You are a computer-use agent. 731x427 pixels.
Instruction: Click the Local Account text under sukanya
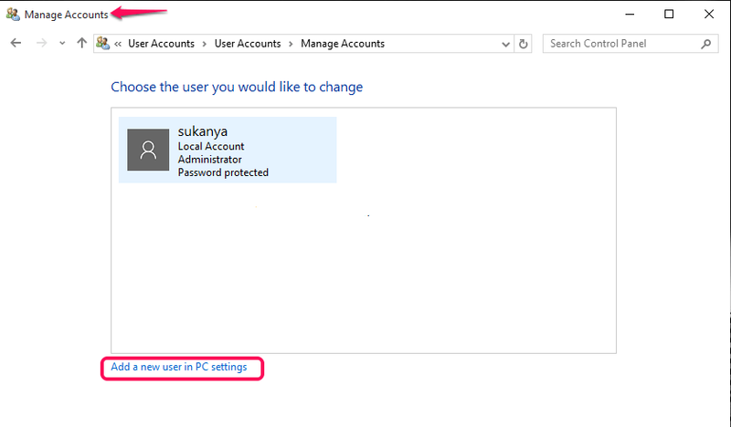[x=211, y=146]
